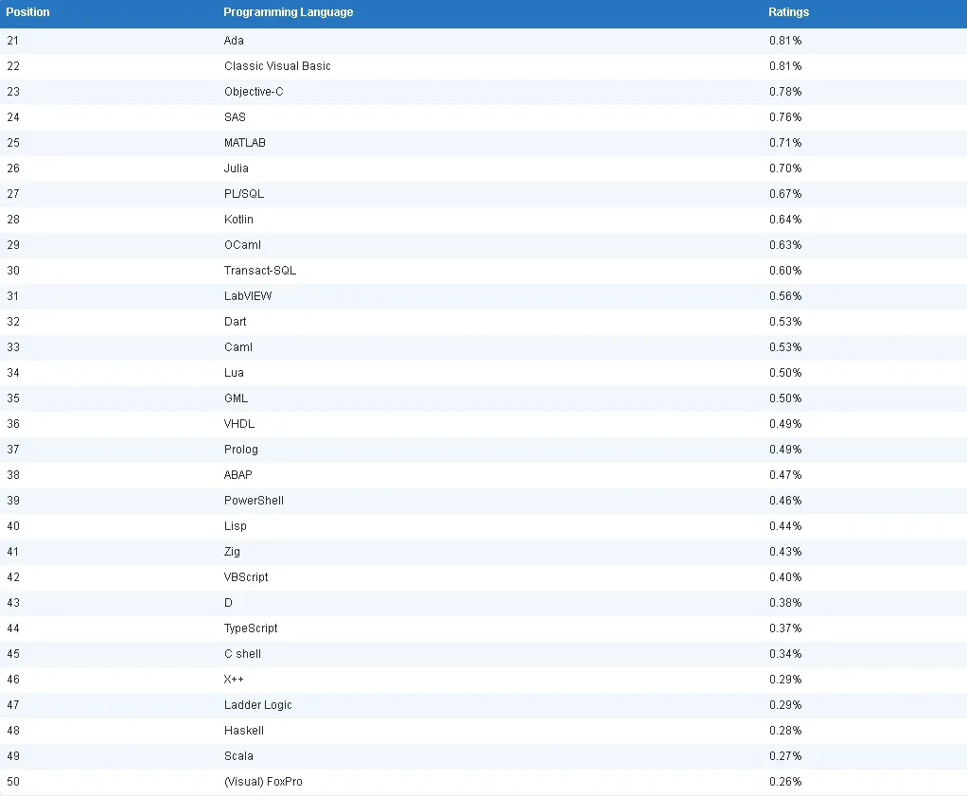Select Transact-SQL in the list
The height and width of the screenshot is (796, 967).
[259, 271]
